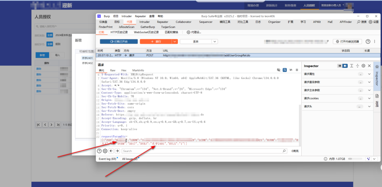Open the three-dot more options menu in intercept toolbar
The height and width of the screenshot is (187, 382).
[375, 42]
